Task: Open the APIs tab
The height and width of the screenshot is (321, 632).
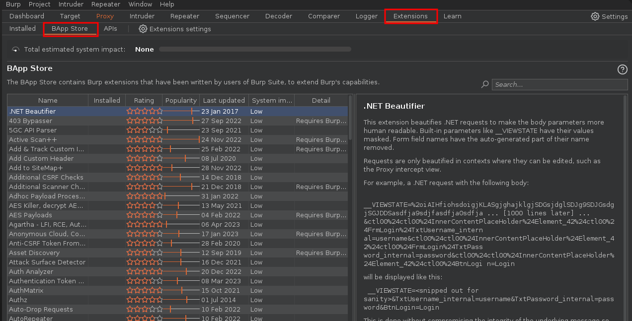Action: click(110, 29)
